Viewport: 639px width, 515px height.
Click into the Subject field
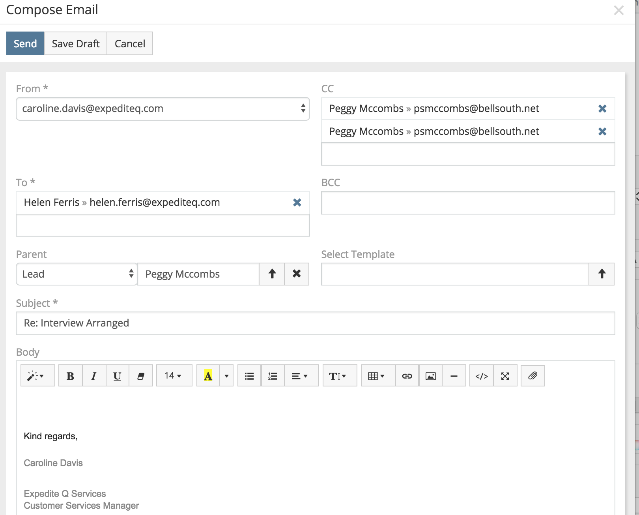315,323
